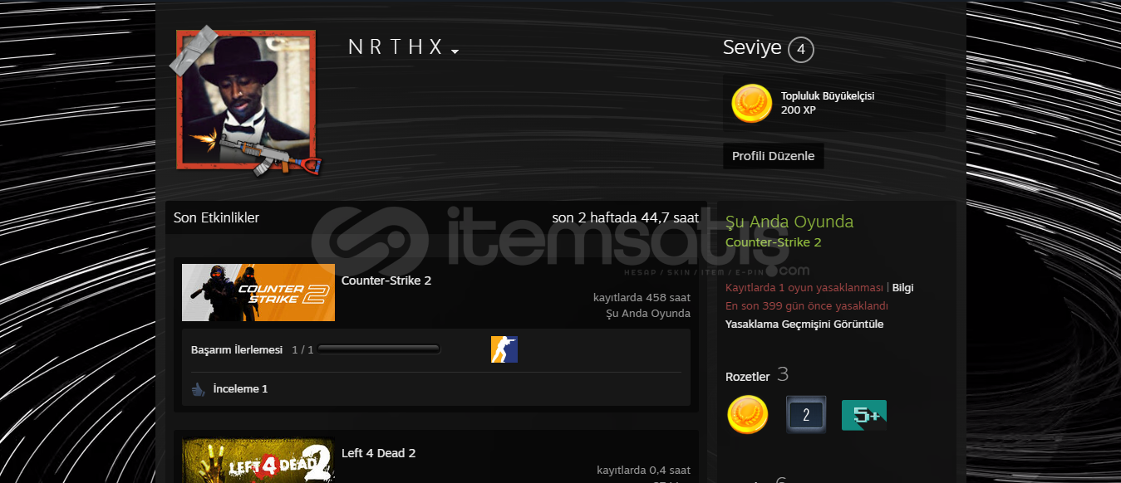
Task: Click the gold coin badge under Rozetler
Action: click(748, 415)
